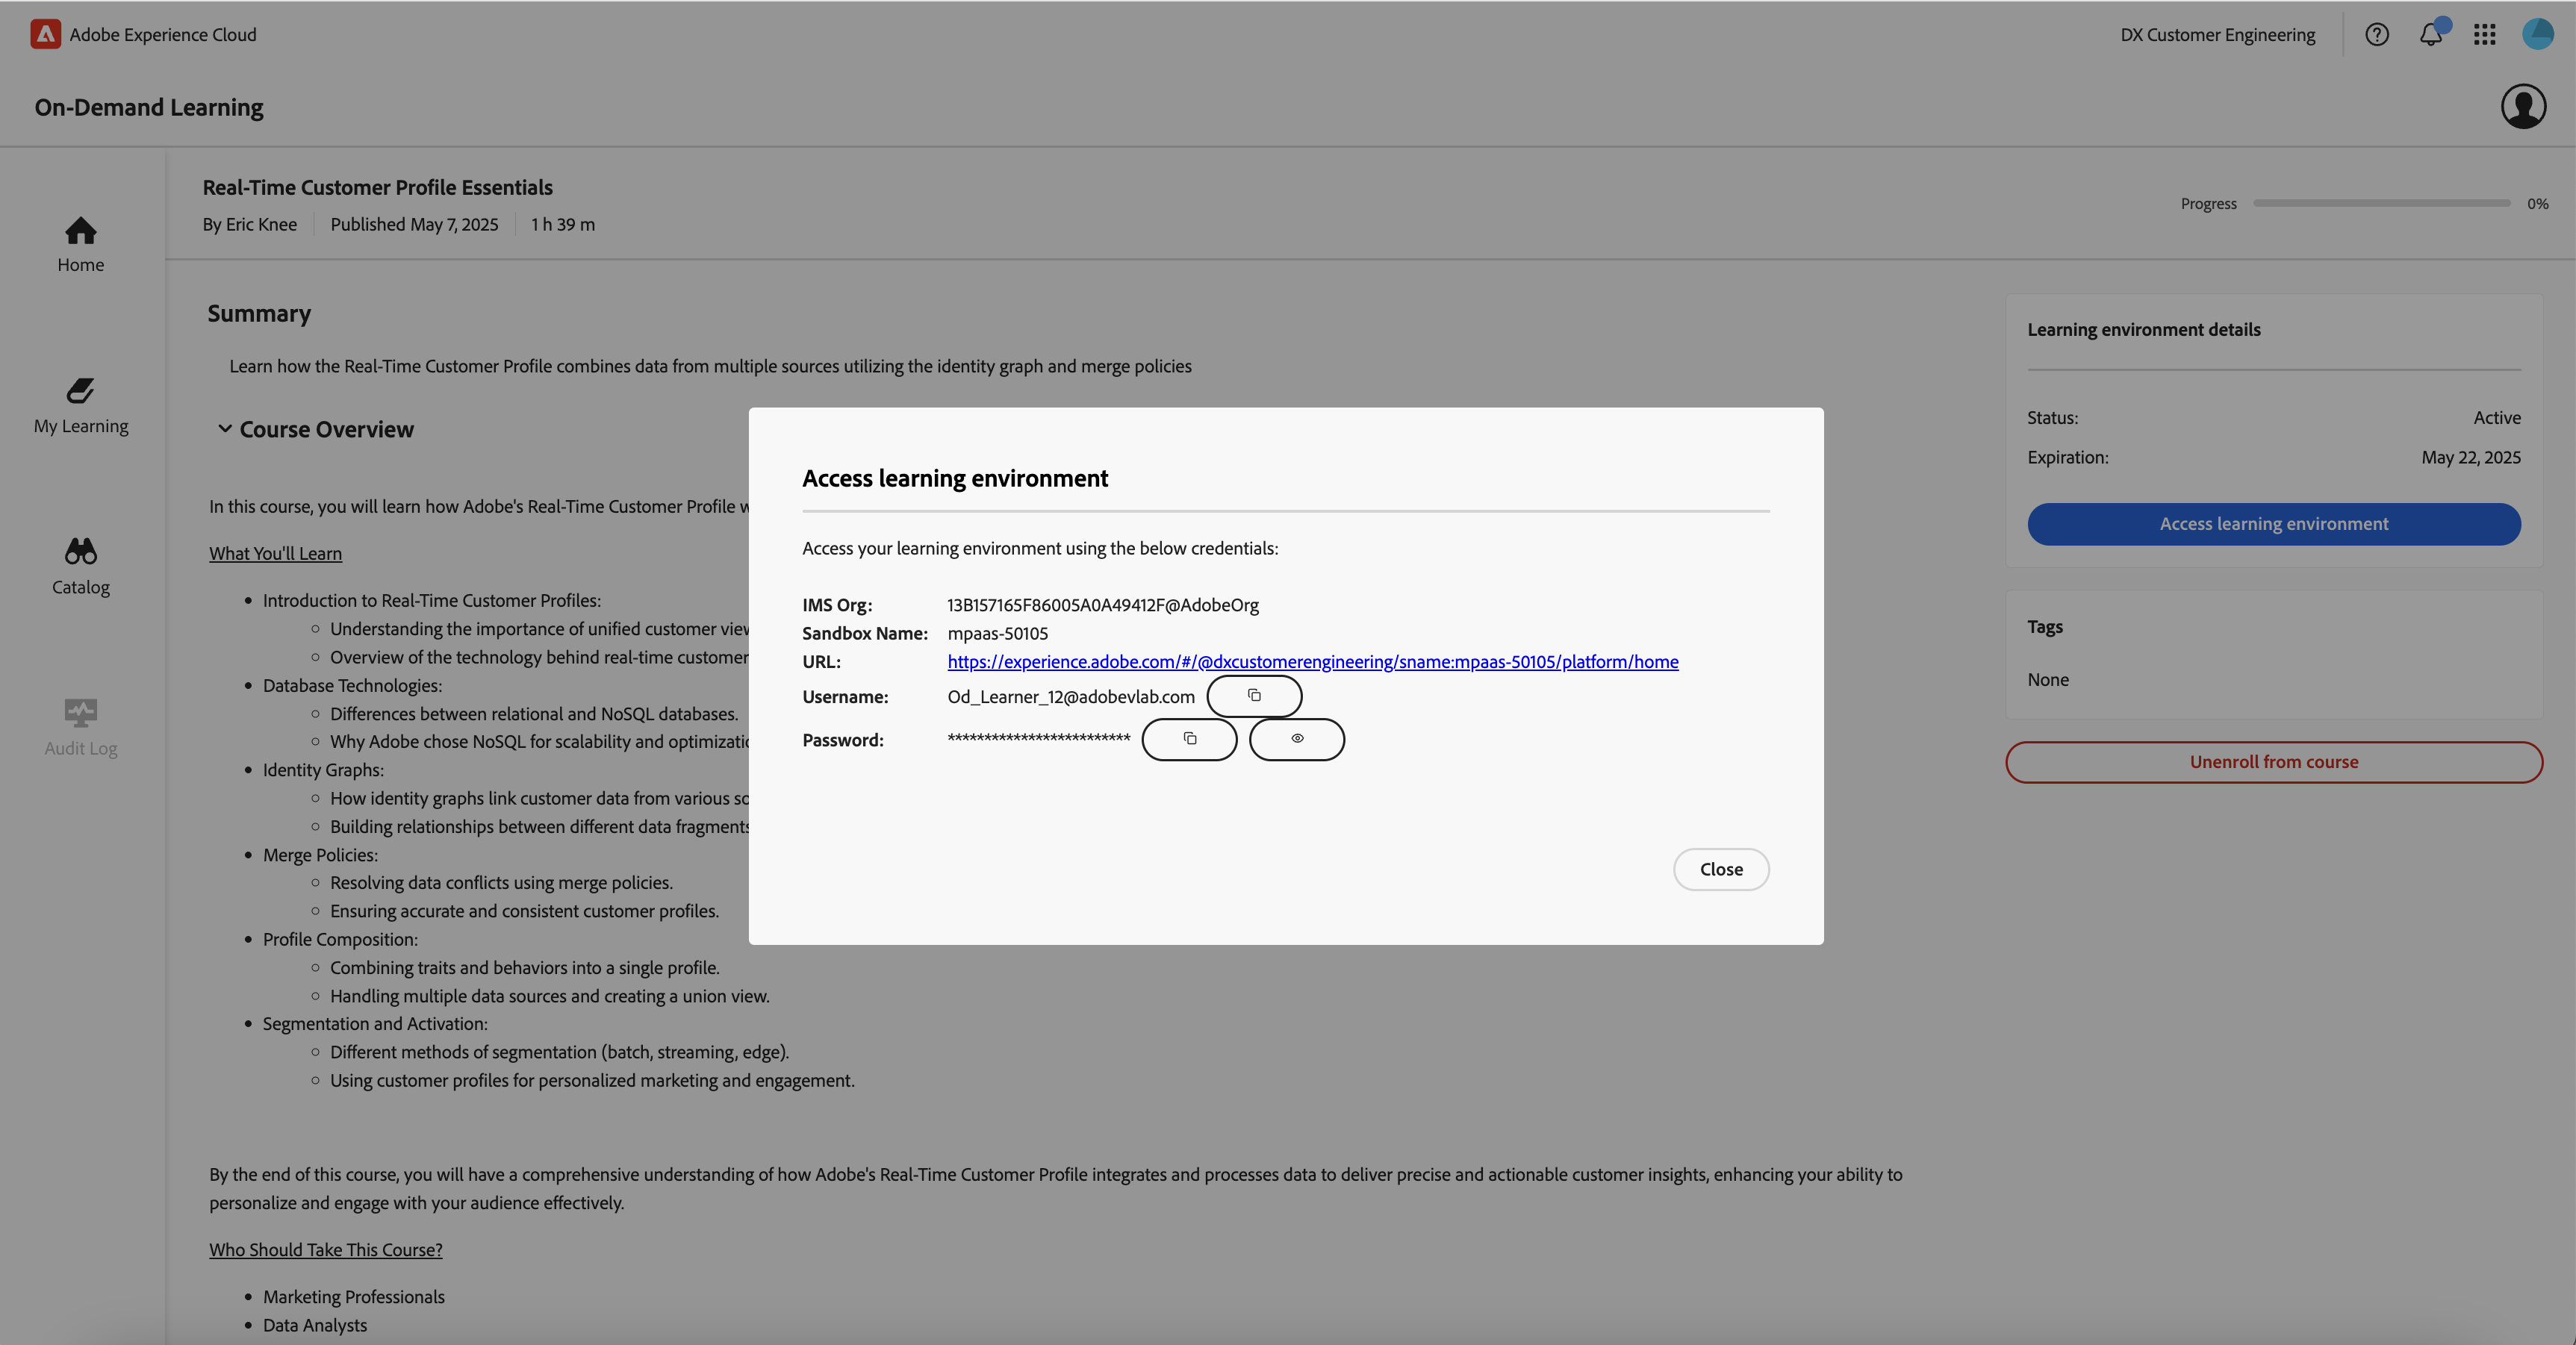
Task: Open the experience.adobe.com sandbox URL link
Action: (1312, 661)
